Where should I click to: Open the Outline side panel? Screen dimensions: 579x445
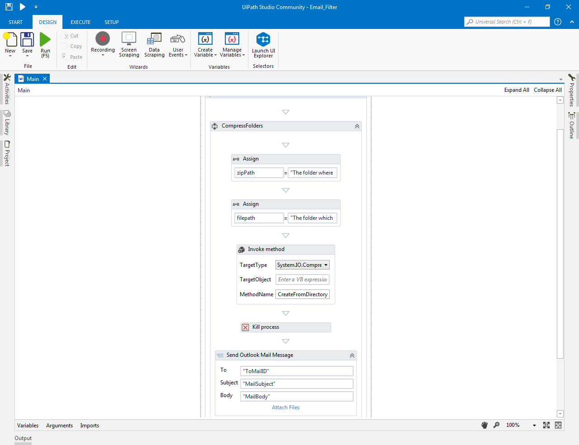coord(572,125)
